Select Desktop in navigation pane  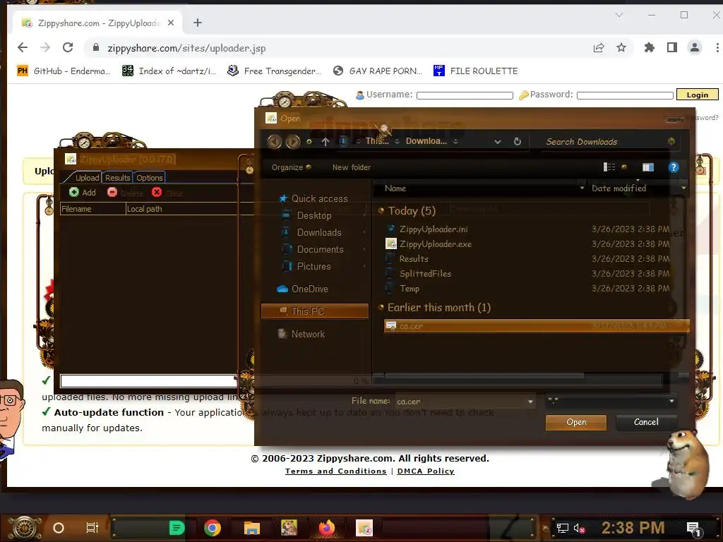[307, 215]
